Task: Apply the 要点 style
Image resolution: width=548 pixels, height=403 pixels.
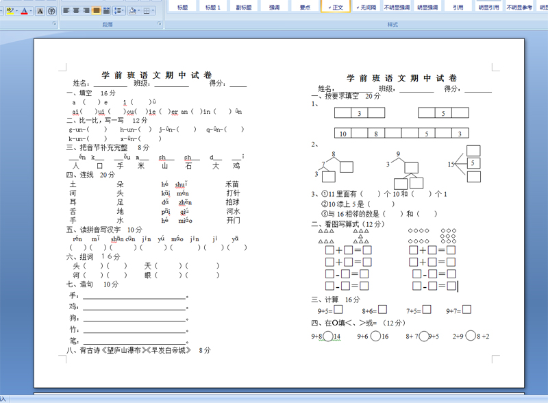Action: pos(305,7)
